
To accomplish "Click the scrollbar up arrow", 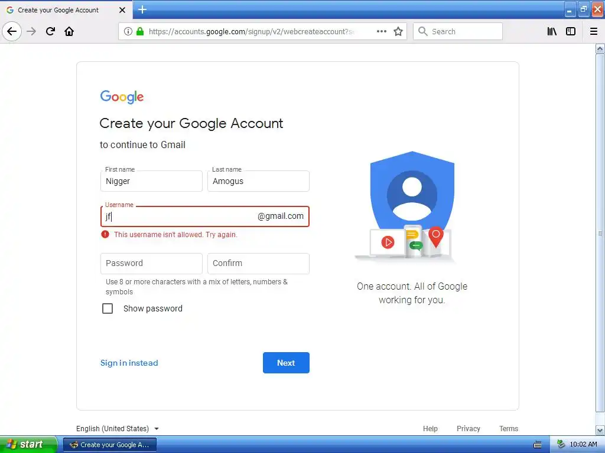I will (x=600, y=48).
